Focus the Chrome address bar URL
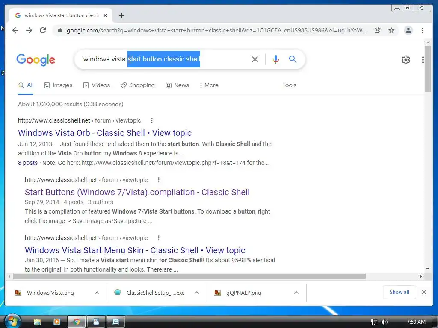The width and height of the screenshot is (438, 328). [216, 30]
